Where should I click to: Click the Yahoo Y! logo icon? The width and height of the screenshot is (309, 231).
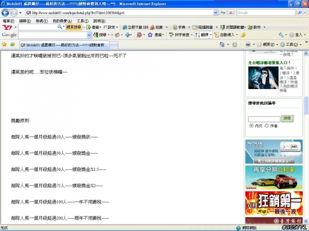pos(7,27)
